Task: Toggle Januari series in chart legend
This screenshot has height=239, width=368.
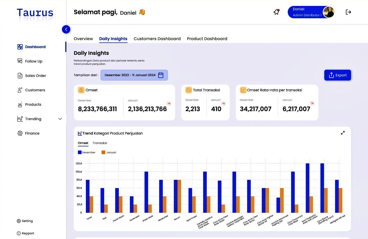Action: point(109,152)
